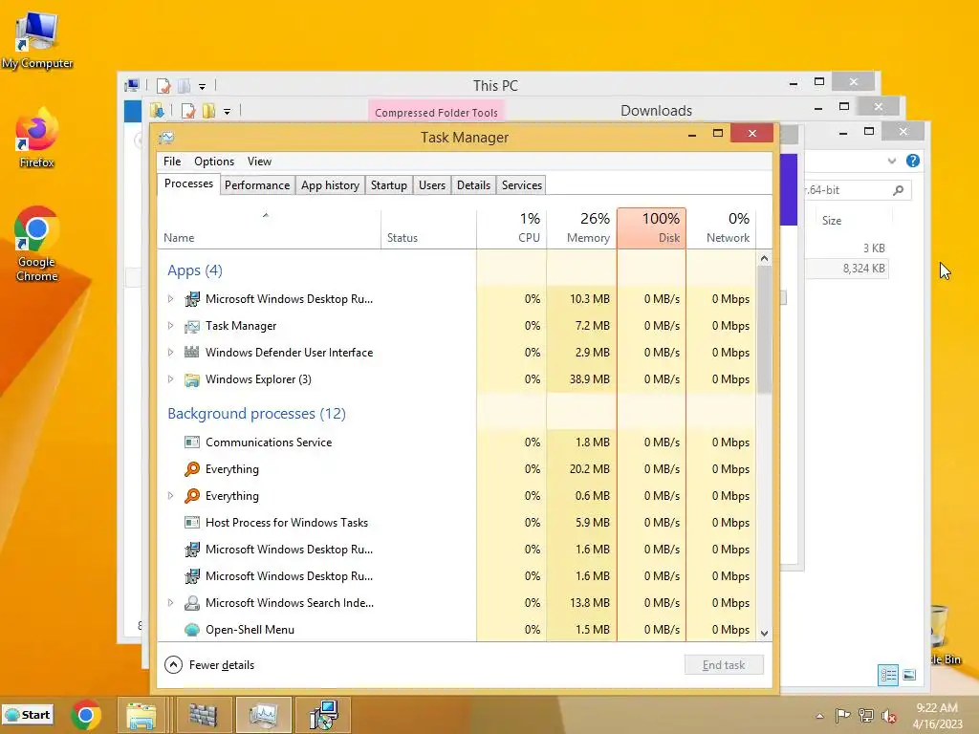Expand the ribbon chevron in the rear Explorer window
This screenshot has height=734, width=979.
[892, 161]
